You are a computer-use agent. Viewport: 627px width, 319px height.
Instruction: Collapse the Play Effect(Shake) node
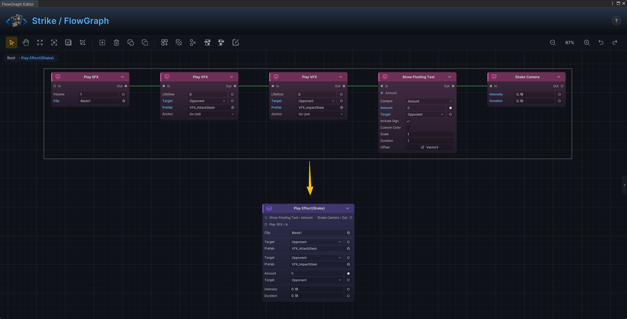[347, 208]
